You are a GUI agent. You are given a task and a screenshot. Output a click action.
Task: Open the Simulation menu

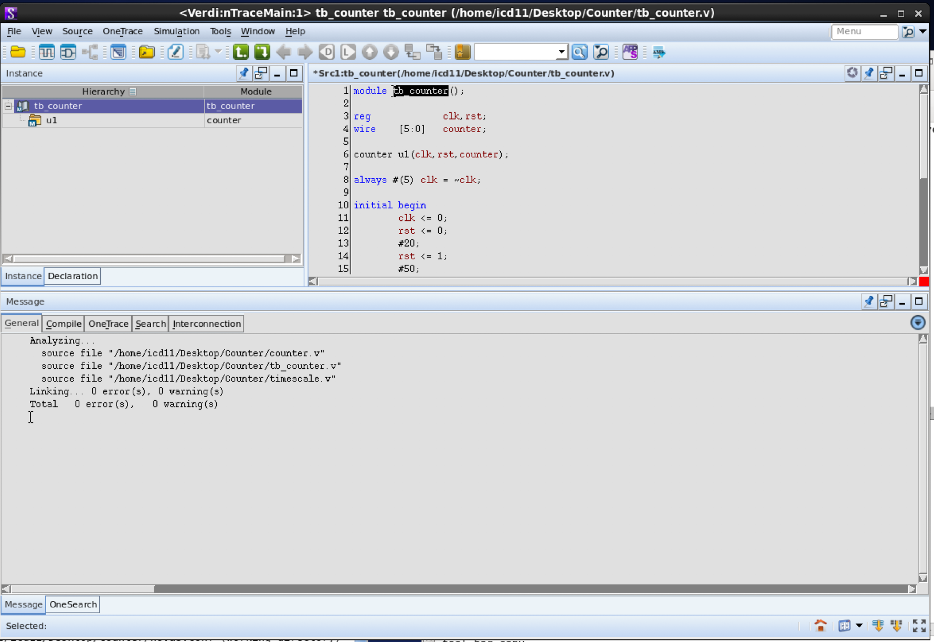tap(177, 31)
